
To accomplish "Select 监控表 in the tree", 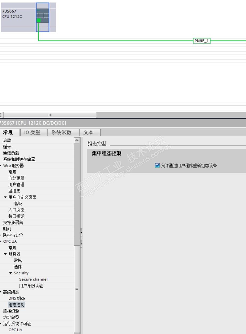I will pos(14,191).
